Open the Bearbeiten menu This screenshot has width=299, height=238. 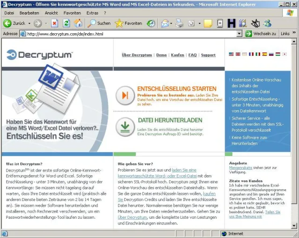[29, 13]
